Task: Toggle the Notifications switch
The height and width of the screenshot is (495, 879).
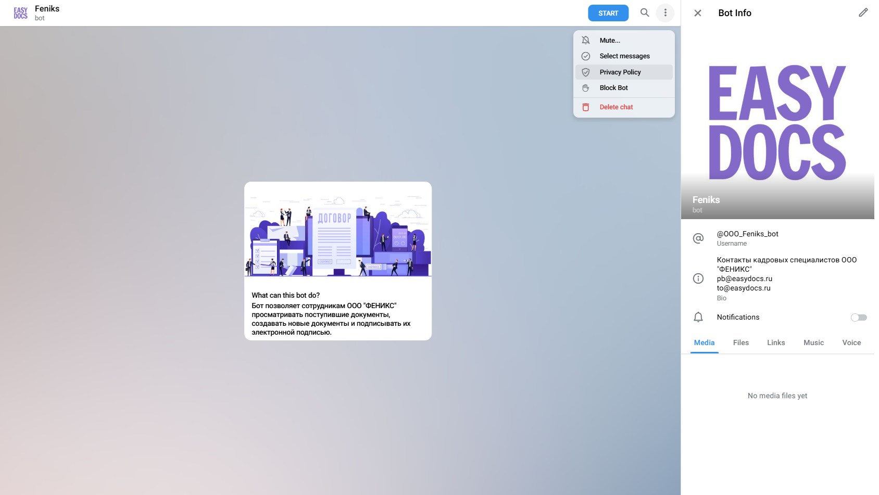Action: (858, 318)
